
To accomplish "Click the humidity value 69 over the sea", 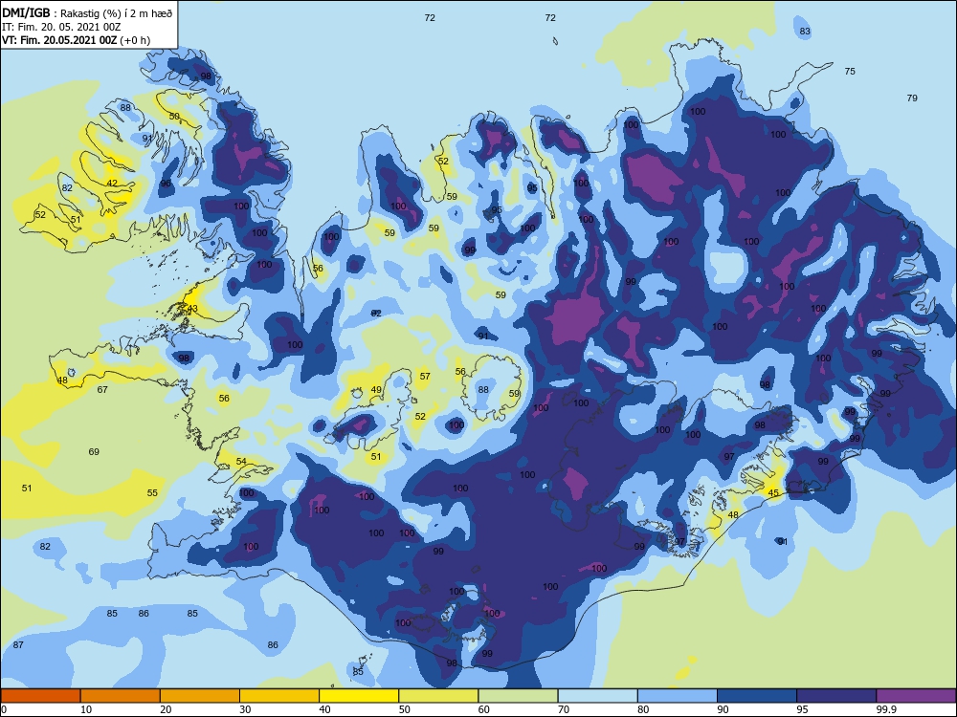I will [94, 452].
